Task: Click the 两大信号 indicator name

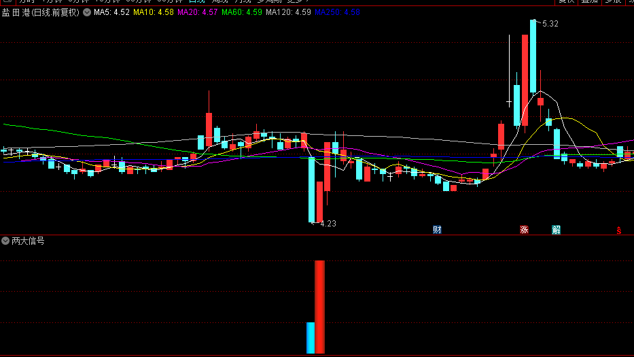Action: click(28, 241)
